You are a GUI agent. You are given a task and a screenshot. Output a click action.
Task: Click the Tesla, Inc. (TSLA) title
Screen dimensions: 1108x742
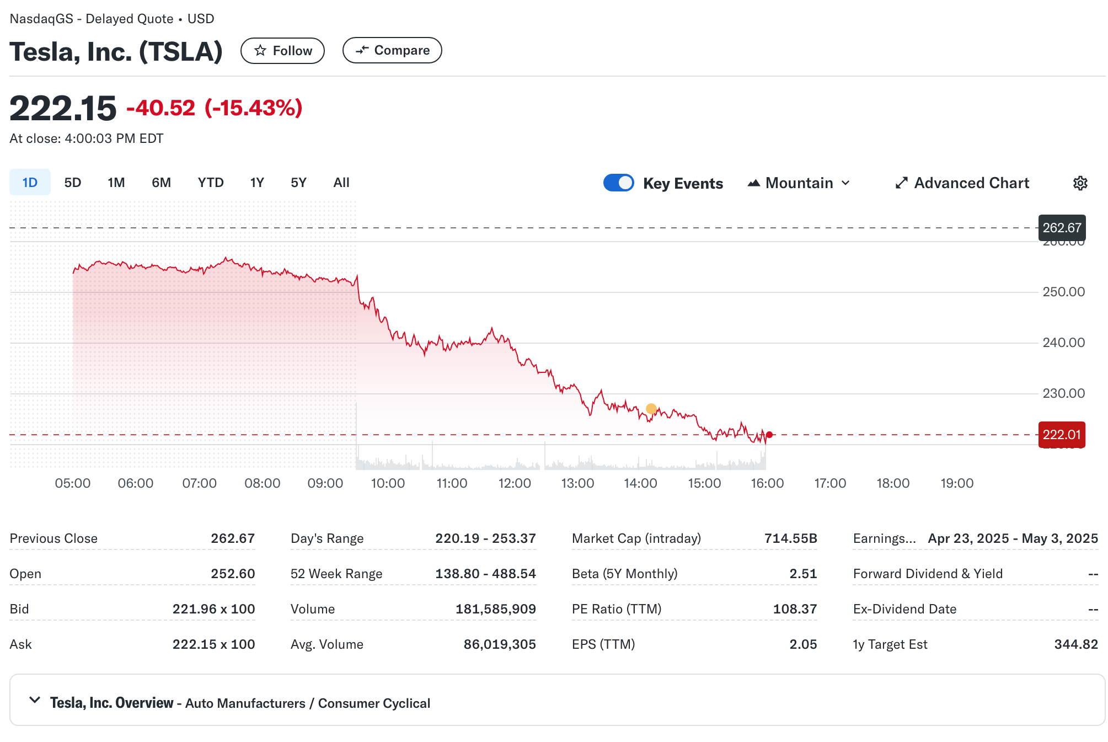[116, 52]
